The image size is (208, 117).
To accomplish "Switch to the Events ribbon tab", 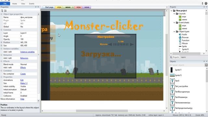I will coord(32,4).
